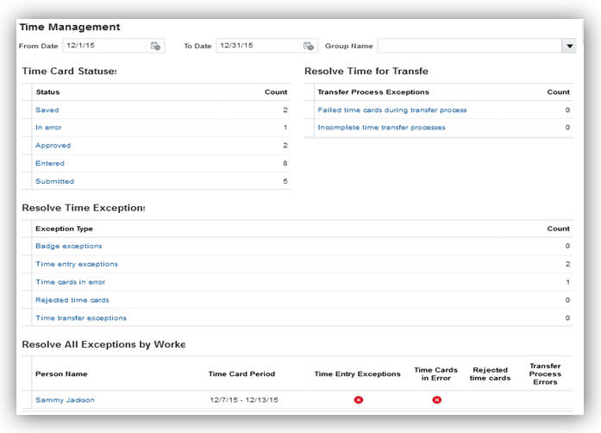601x433 pixels.
Task: Open the Time cards in error link
Action: coord(70,282)
